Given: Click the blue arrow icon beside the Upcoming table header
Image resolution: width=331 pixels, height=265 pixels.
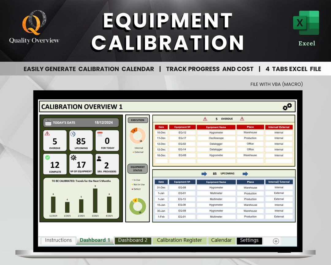Looking at the screenshot, I should [204, 173].
